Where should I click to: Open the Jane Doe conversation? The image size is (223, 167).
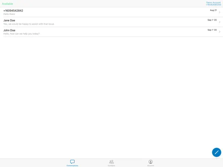(x=111, y=22)
